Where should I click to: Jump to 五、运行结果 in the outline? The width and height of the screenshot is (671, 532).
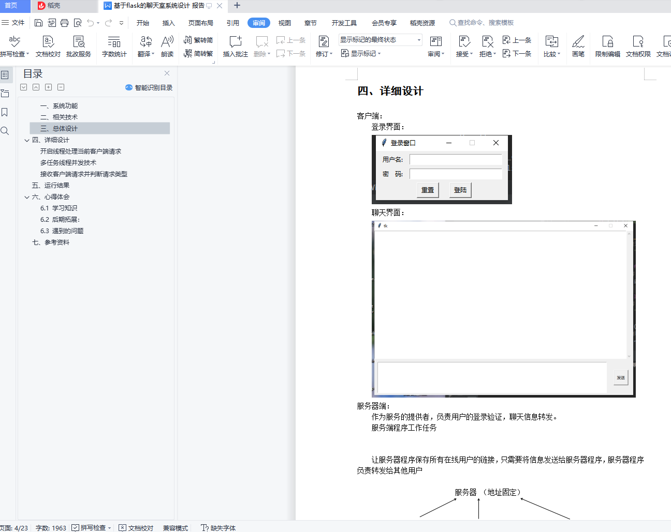click(51, 186)
